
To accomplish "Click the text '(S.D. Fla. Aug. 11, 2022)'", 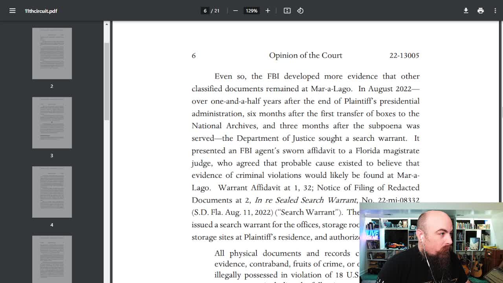I will 232,212.
